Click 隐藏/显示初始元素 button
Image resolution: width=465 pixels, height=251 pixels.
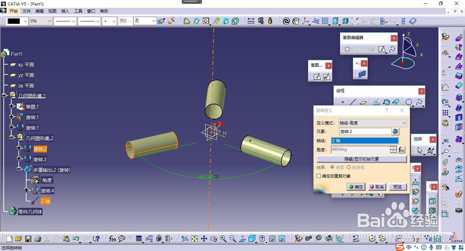(361, 159)
